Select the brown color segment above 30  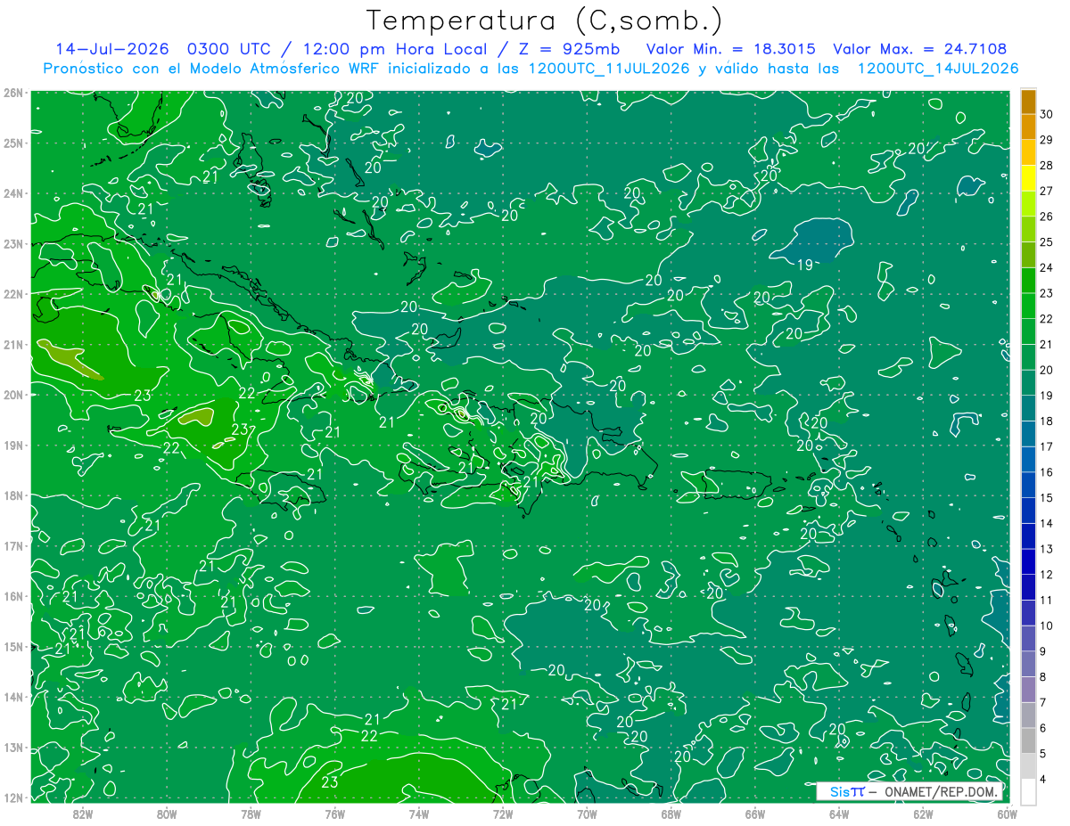click(x=1028, y=101)
